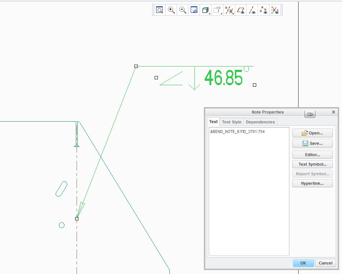The height and width of the screenshot is (274, 342).
Task: Toggle datum axis display
Action: coord(252,10)
